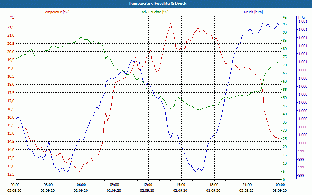Click the '12:00' time axis label
Image resolution: width=312 pixels, height=195 pixels.
click(x=147, y=184)
